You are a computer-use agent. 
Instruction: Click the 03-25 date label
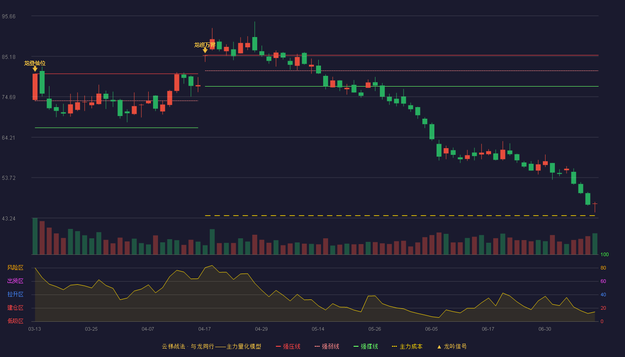91,329
